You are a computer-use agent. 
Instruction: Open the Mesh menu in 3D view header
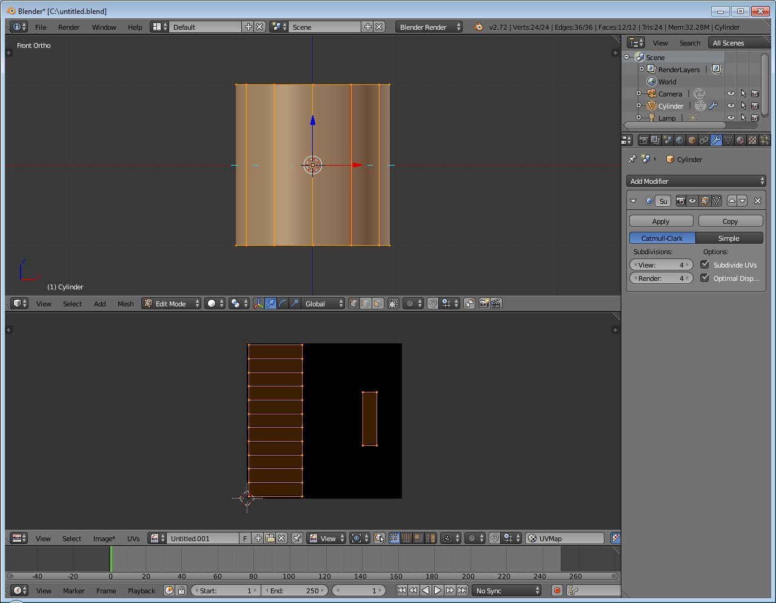pyautogui.click(x=125, y=303)
